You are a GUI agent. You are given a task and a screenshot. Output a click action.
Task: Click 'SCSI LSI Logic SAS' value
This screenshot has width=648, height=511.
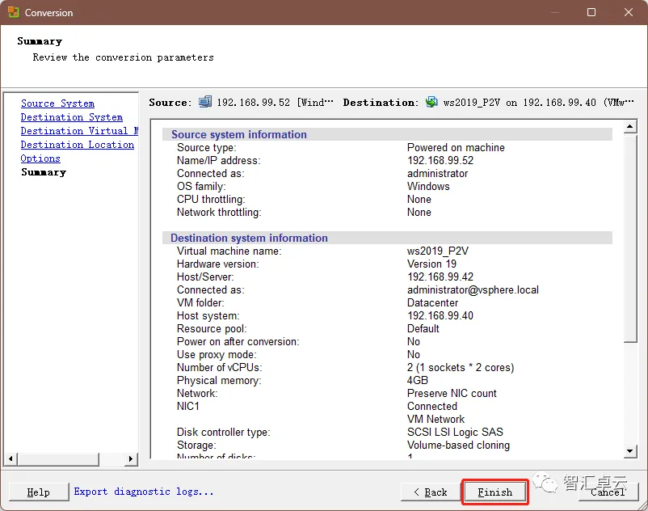click(455, 432)
